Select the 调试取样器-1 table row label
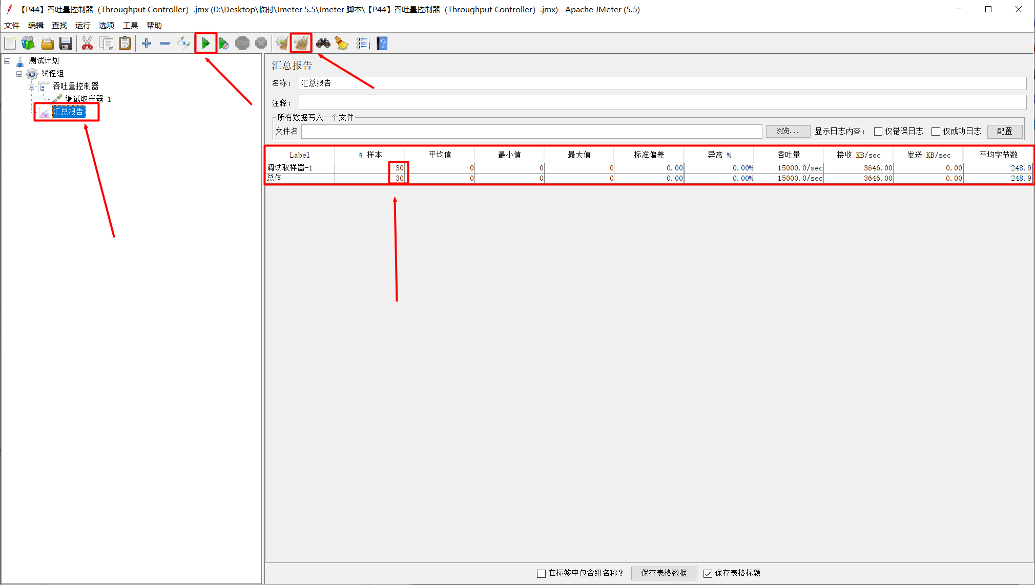This screenshot has width=1035, height=585. (x=289, y=168)
